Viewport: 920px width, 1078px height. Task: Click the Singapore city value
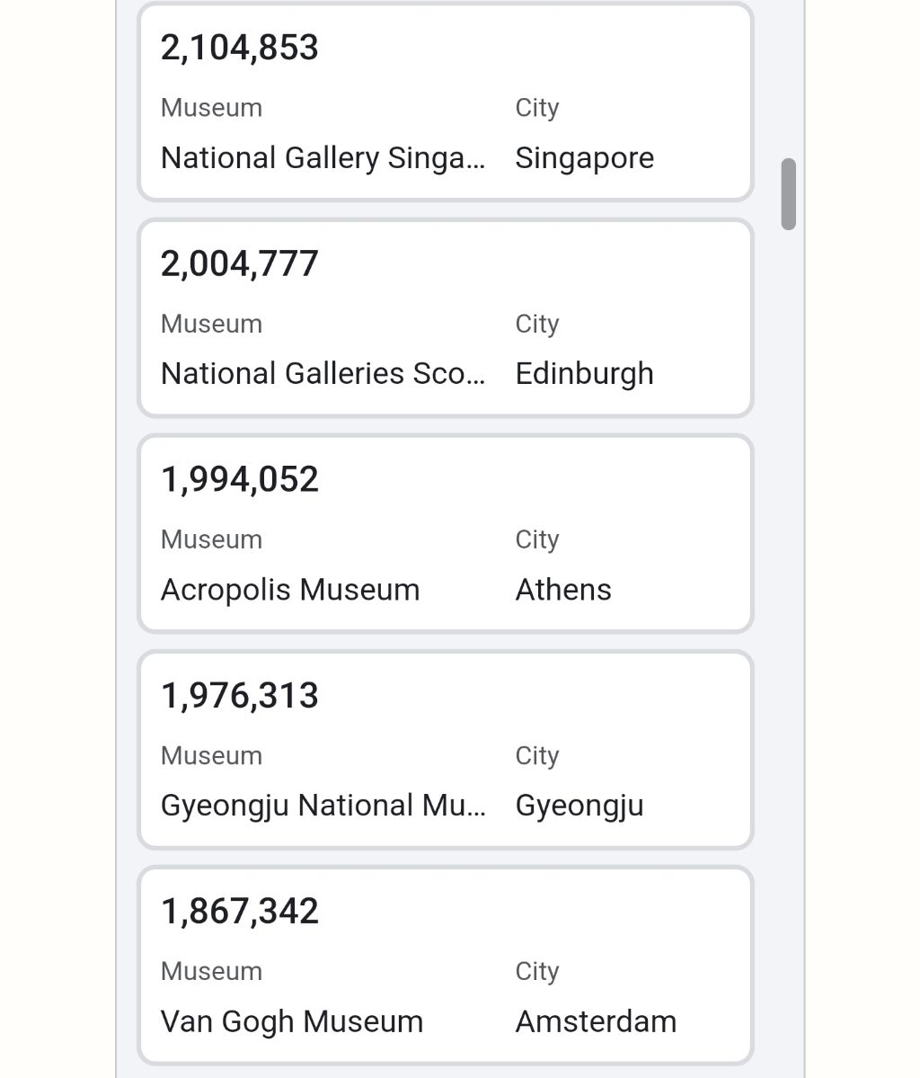pos(585,158)
